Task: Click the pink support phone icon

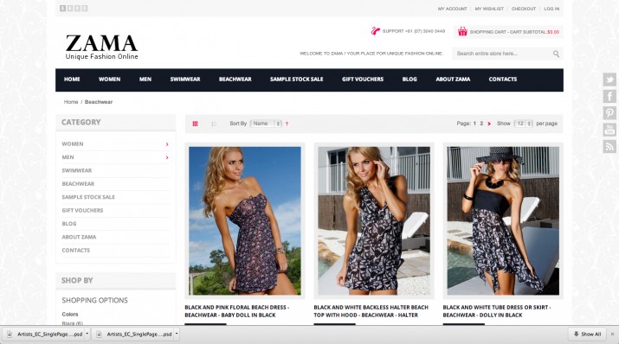Action: tap(375, 31)
